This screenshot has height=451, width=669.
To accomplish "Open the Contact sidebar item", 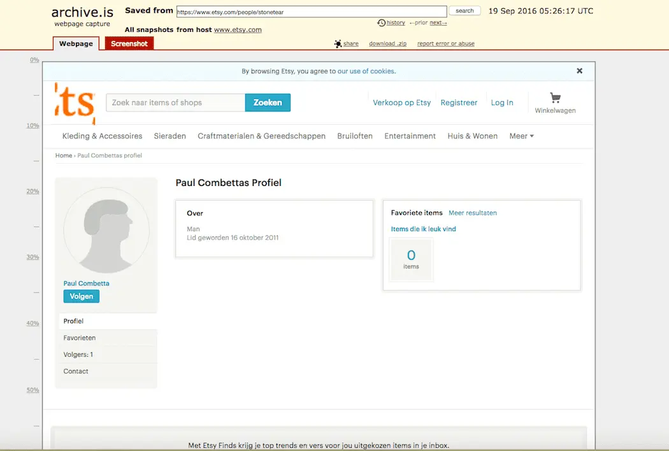I will pyautogui.click(x=76, y=371).
